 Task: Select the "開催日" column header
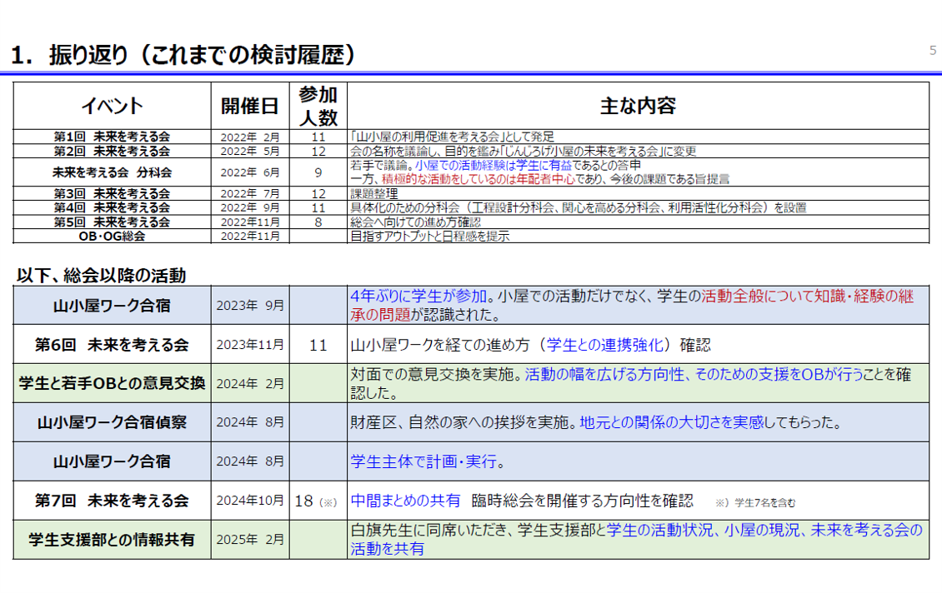point(250,107)
